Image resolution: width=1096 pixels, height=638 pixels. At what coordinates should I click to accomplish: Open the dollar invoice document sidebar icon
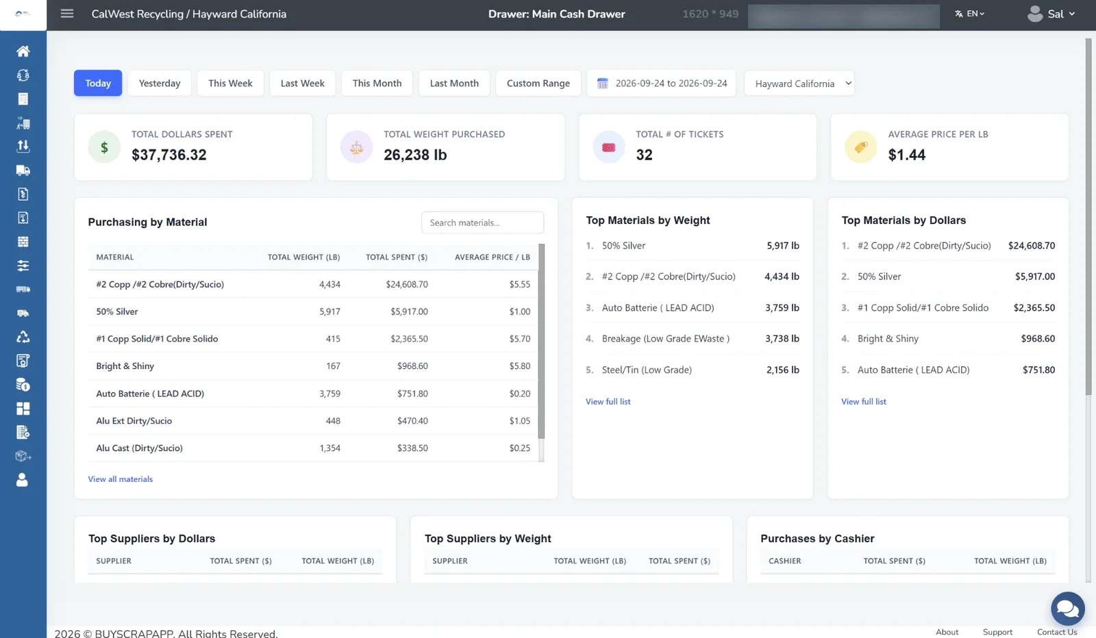coord(23,194)
